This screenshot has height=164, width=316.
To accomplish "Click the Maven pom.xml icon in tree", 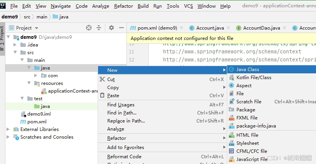I will click(x=23, y=121).
